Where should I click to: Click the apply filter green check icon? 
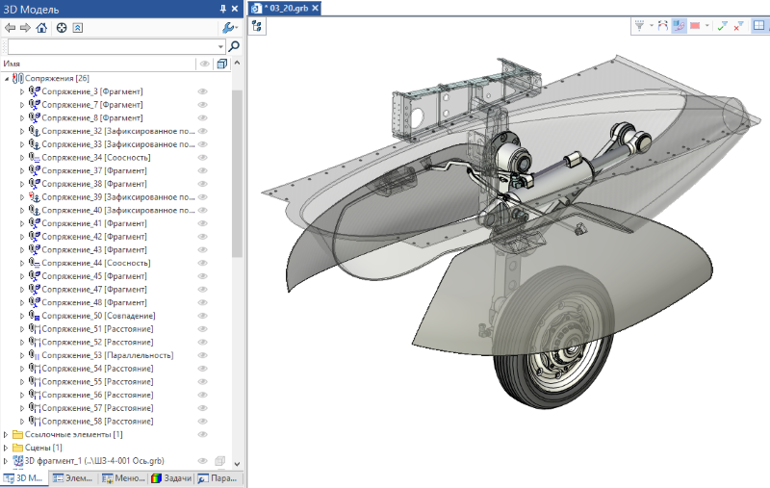pyautogui.click(x=722, y=26)
